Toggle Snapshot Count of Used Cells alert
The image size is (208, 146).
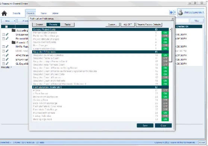pos(165,74)
